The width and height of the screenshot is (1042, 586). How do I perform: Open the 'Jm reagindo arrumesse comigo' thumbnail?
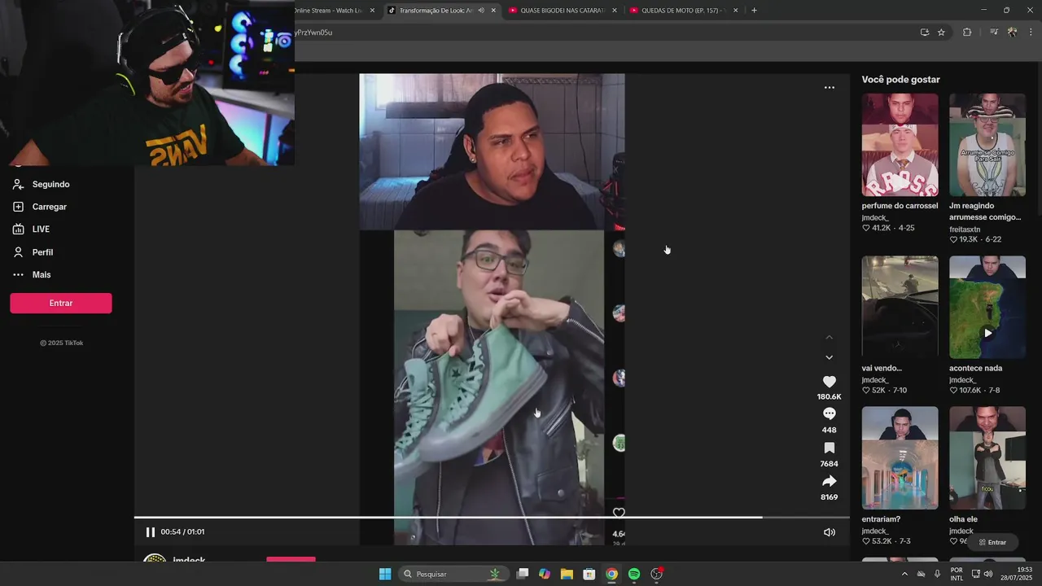coord(987,145)
